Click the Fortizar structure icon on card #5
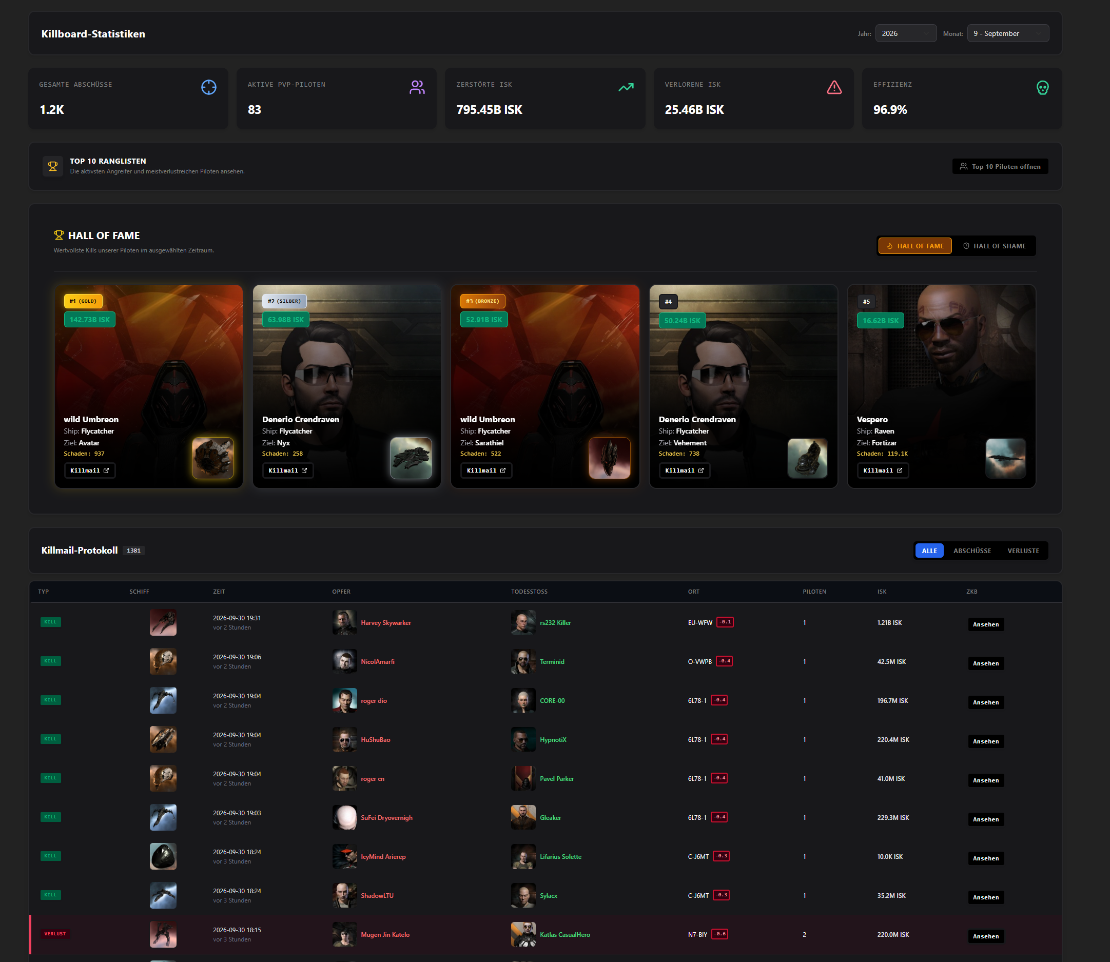 coord(1006,458)
